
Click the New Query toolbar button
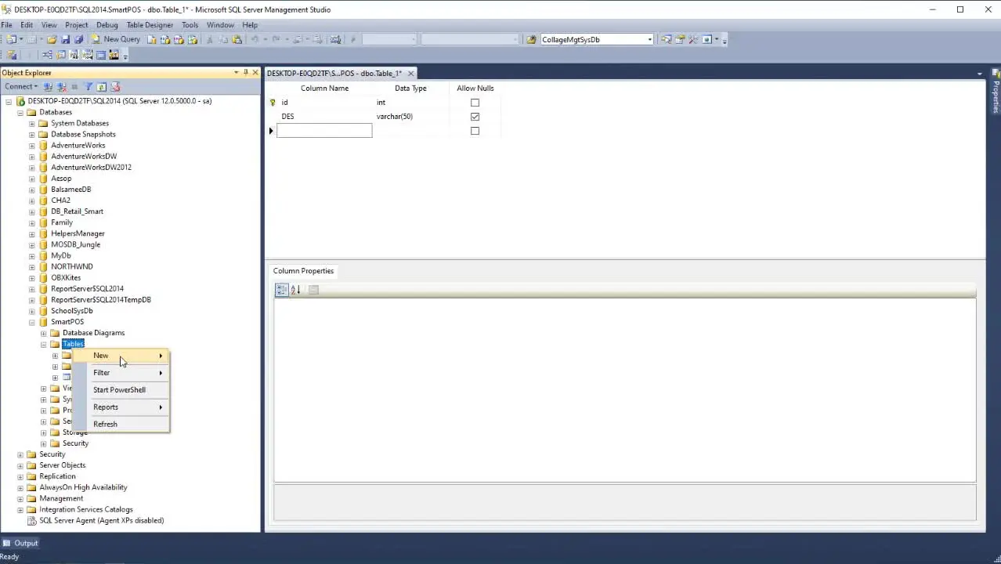[115, 39]
